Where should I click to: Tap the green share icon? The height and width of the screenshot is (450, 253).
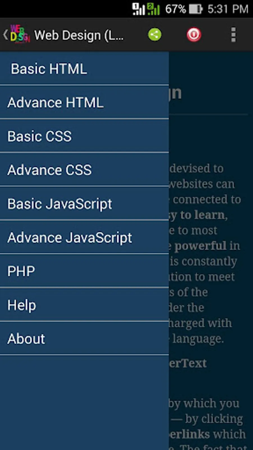[x=155, y=35]
